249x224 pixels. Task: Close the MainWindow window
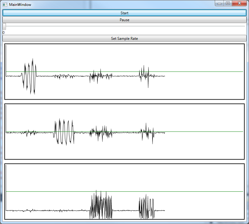tap(239, 3)
